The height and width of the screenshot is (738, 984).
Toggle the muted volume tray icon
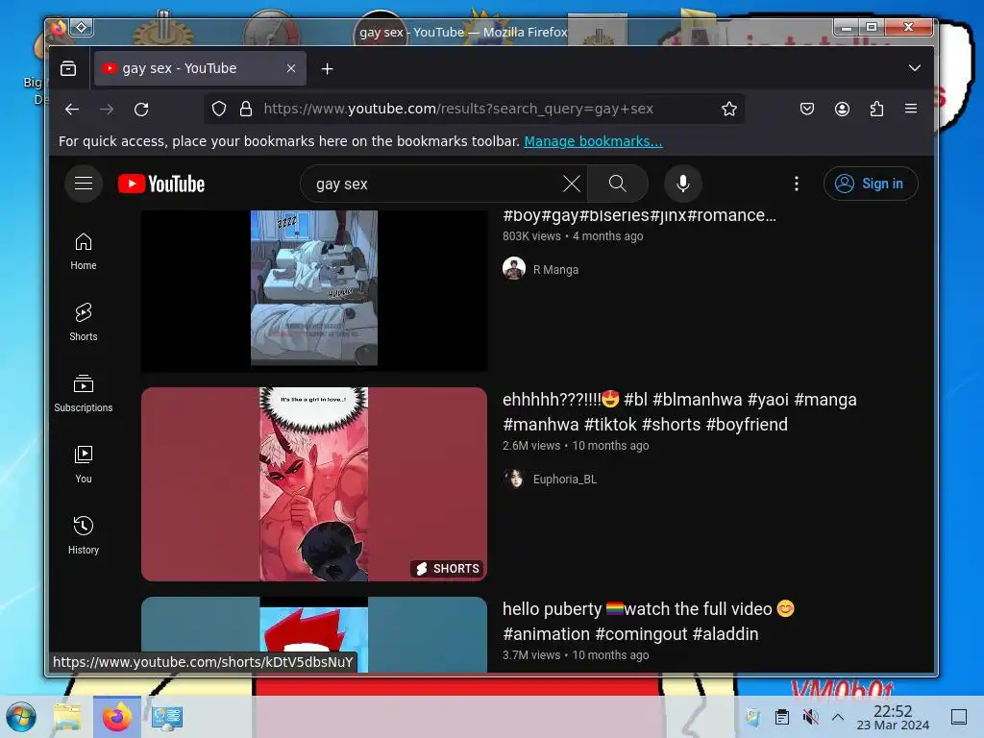pos(811,717)
